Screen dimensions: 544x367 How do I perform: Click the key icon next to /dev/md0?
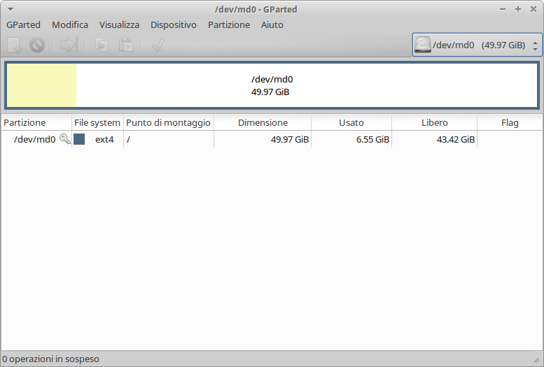65,139
